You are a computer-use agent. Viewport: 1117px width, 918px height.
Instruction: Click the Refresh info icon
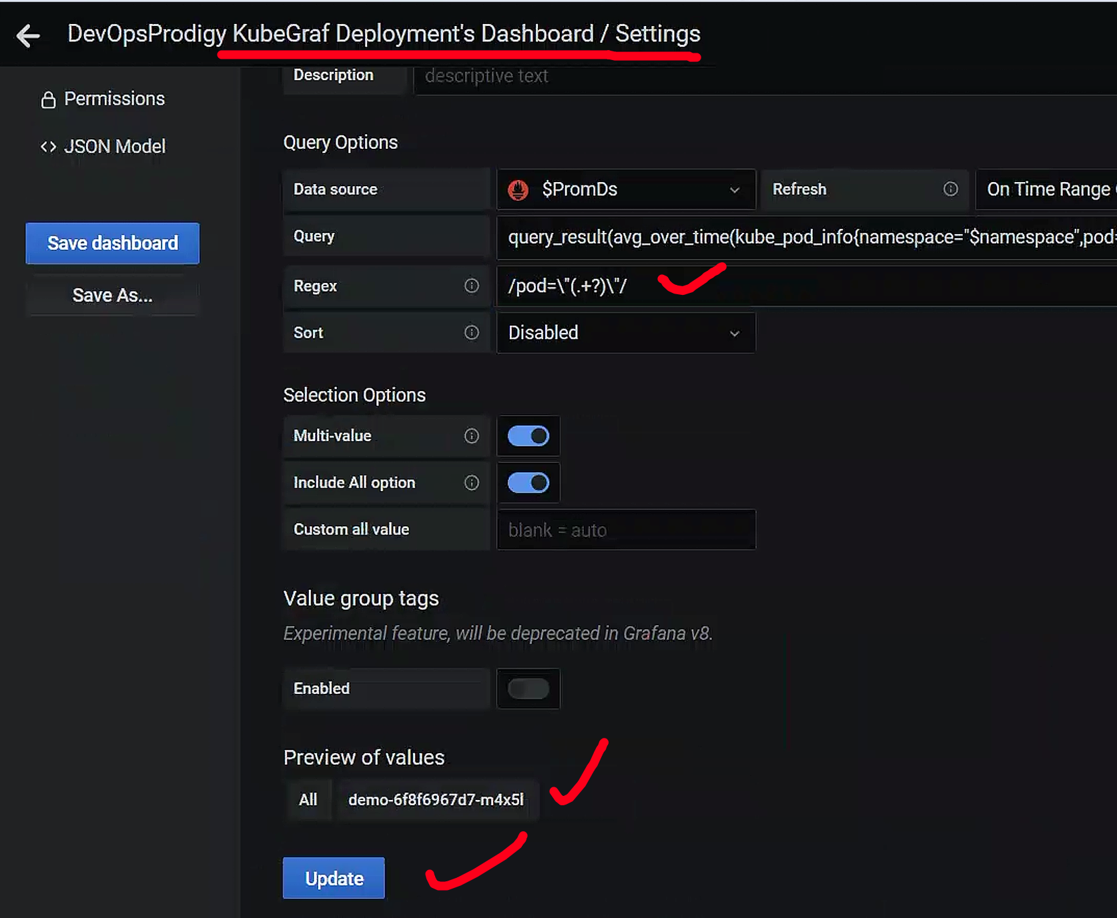pyautogui.click(x=950, y=189)
